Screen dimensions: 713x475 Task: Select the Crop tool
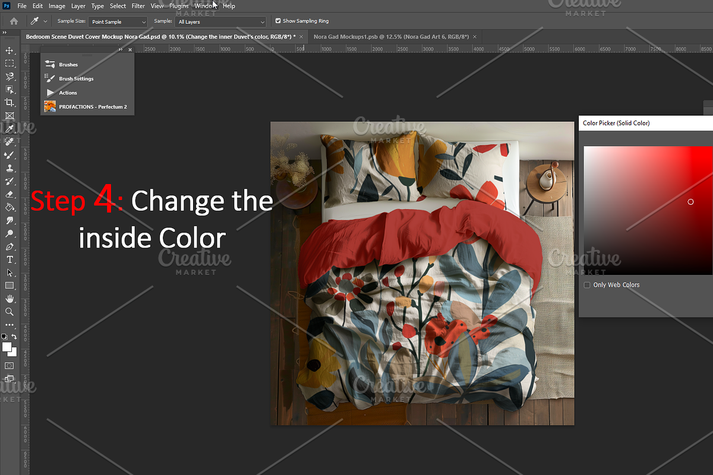(x=10, y=103)
